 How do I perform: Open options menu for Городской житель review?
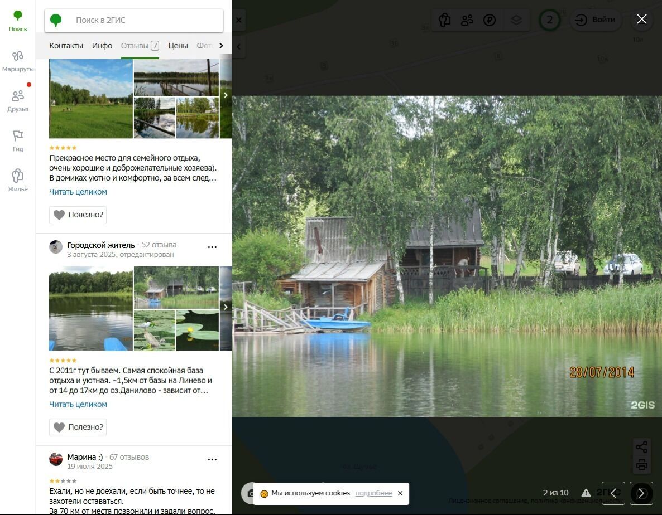tap(212, 247)
